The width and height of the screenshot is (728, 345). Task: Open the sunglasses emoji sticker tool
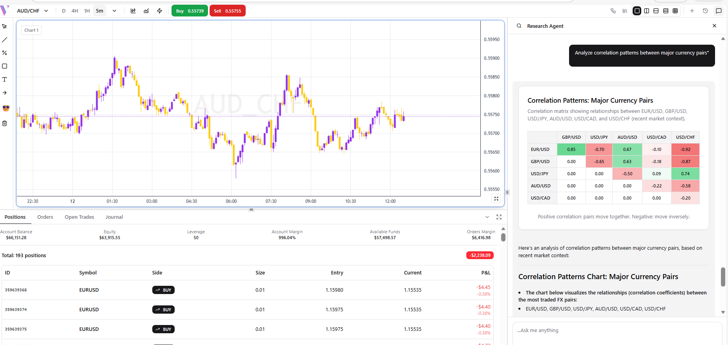pyautogui.click(x=6, y=108)
